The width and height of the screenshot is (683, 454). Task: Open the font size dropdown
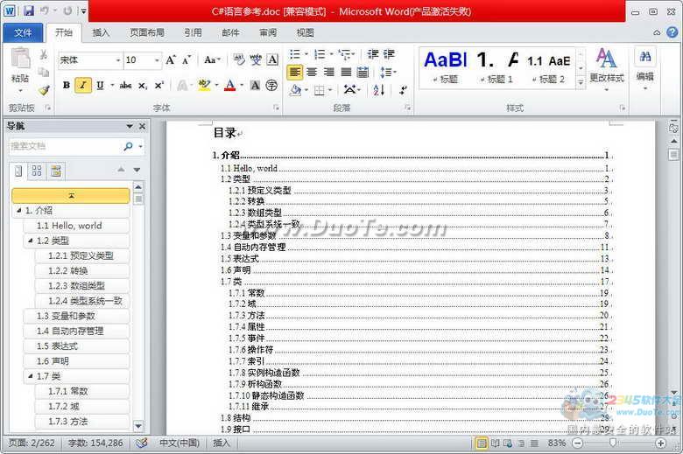pos(157,60)
